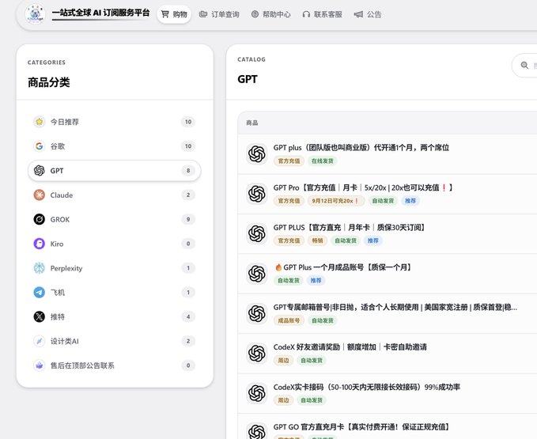Select the Kiro category
Viewport: 537px width, 439px height.
coord(115,244)
